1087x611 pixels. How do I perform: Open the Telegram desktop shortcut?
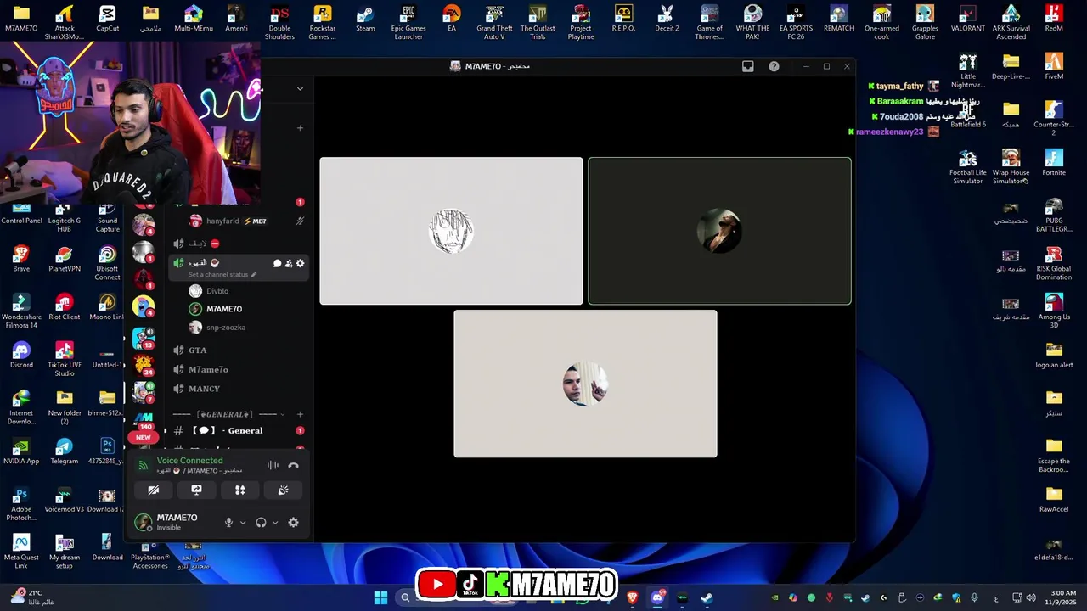click(64, 452)
